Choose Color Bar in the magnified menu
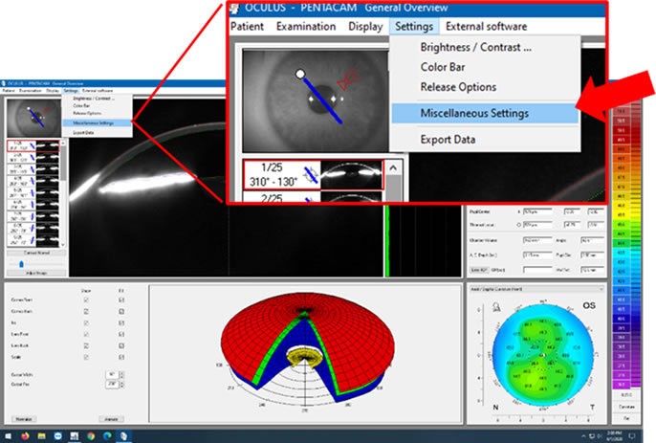The width and height of the screenshot is (656, 443). (x=443, y=67)
